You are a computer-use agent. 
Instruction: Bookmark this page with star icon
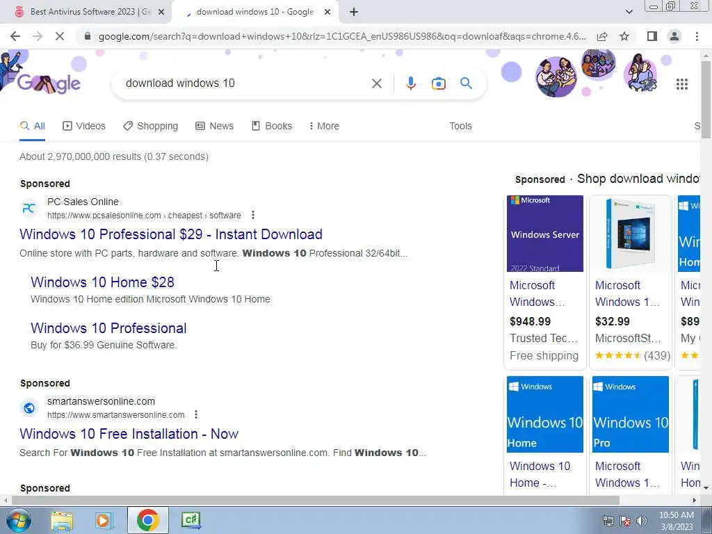pyautogui.click(x=624, y=36)
